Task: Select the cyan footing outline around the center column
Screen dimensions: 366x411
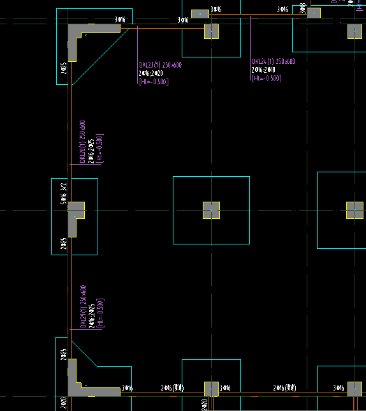Action: 211,210
